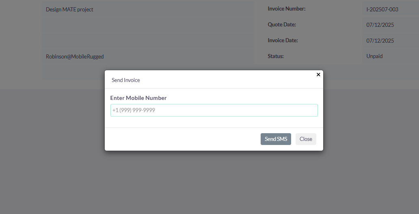Screen dimensions: 419x214
Task: Select invoice number I-202507-003
Action: (382, 9)
